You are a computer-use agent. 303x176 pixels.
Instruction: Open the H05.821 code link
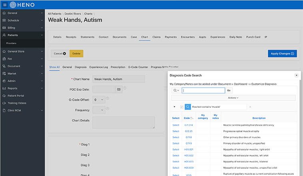click(189, 149)
